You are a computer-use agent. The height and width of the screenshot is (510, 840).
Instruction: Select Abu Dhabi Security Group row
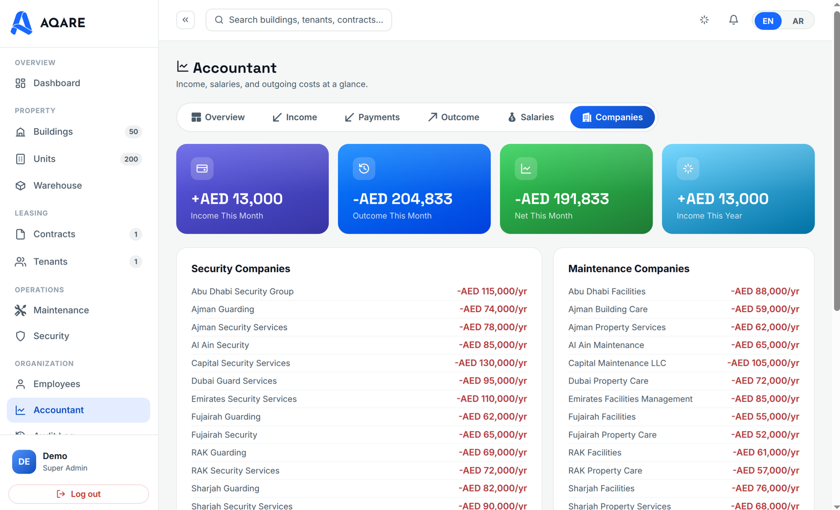click(x=359, y=292)
